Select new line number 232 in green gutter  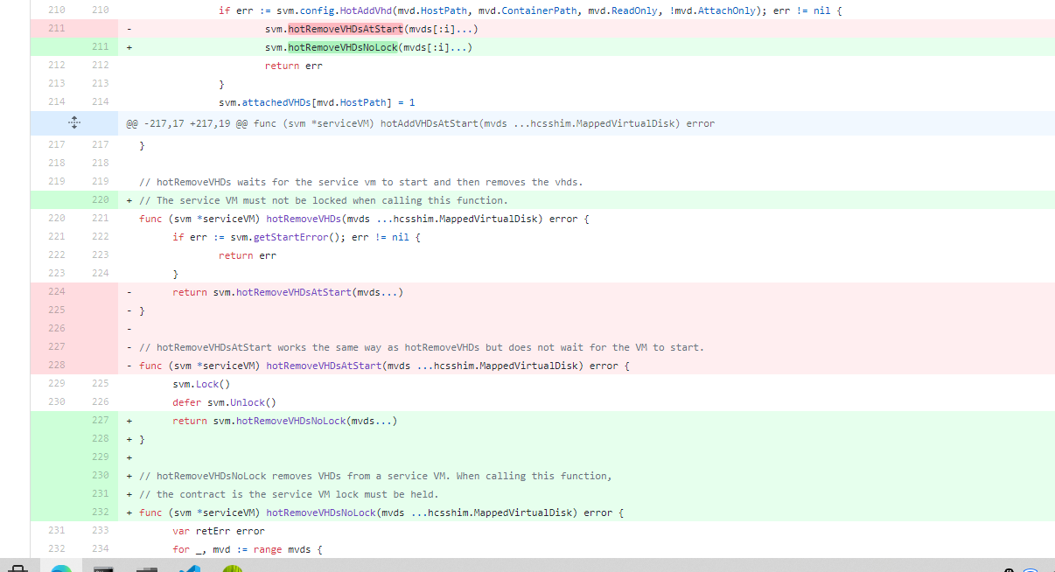pyautogui.click(x=100, y=513)
